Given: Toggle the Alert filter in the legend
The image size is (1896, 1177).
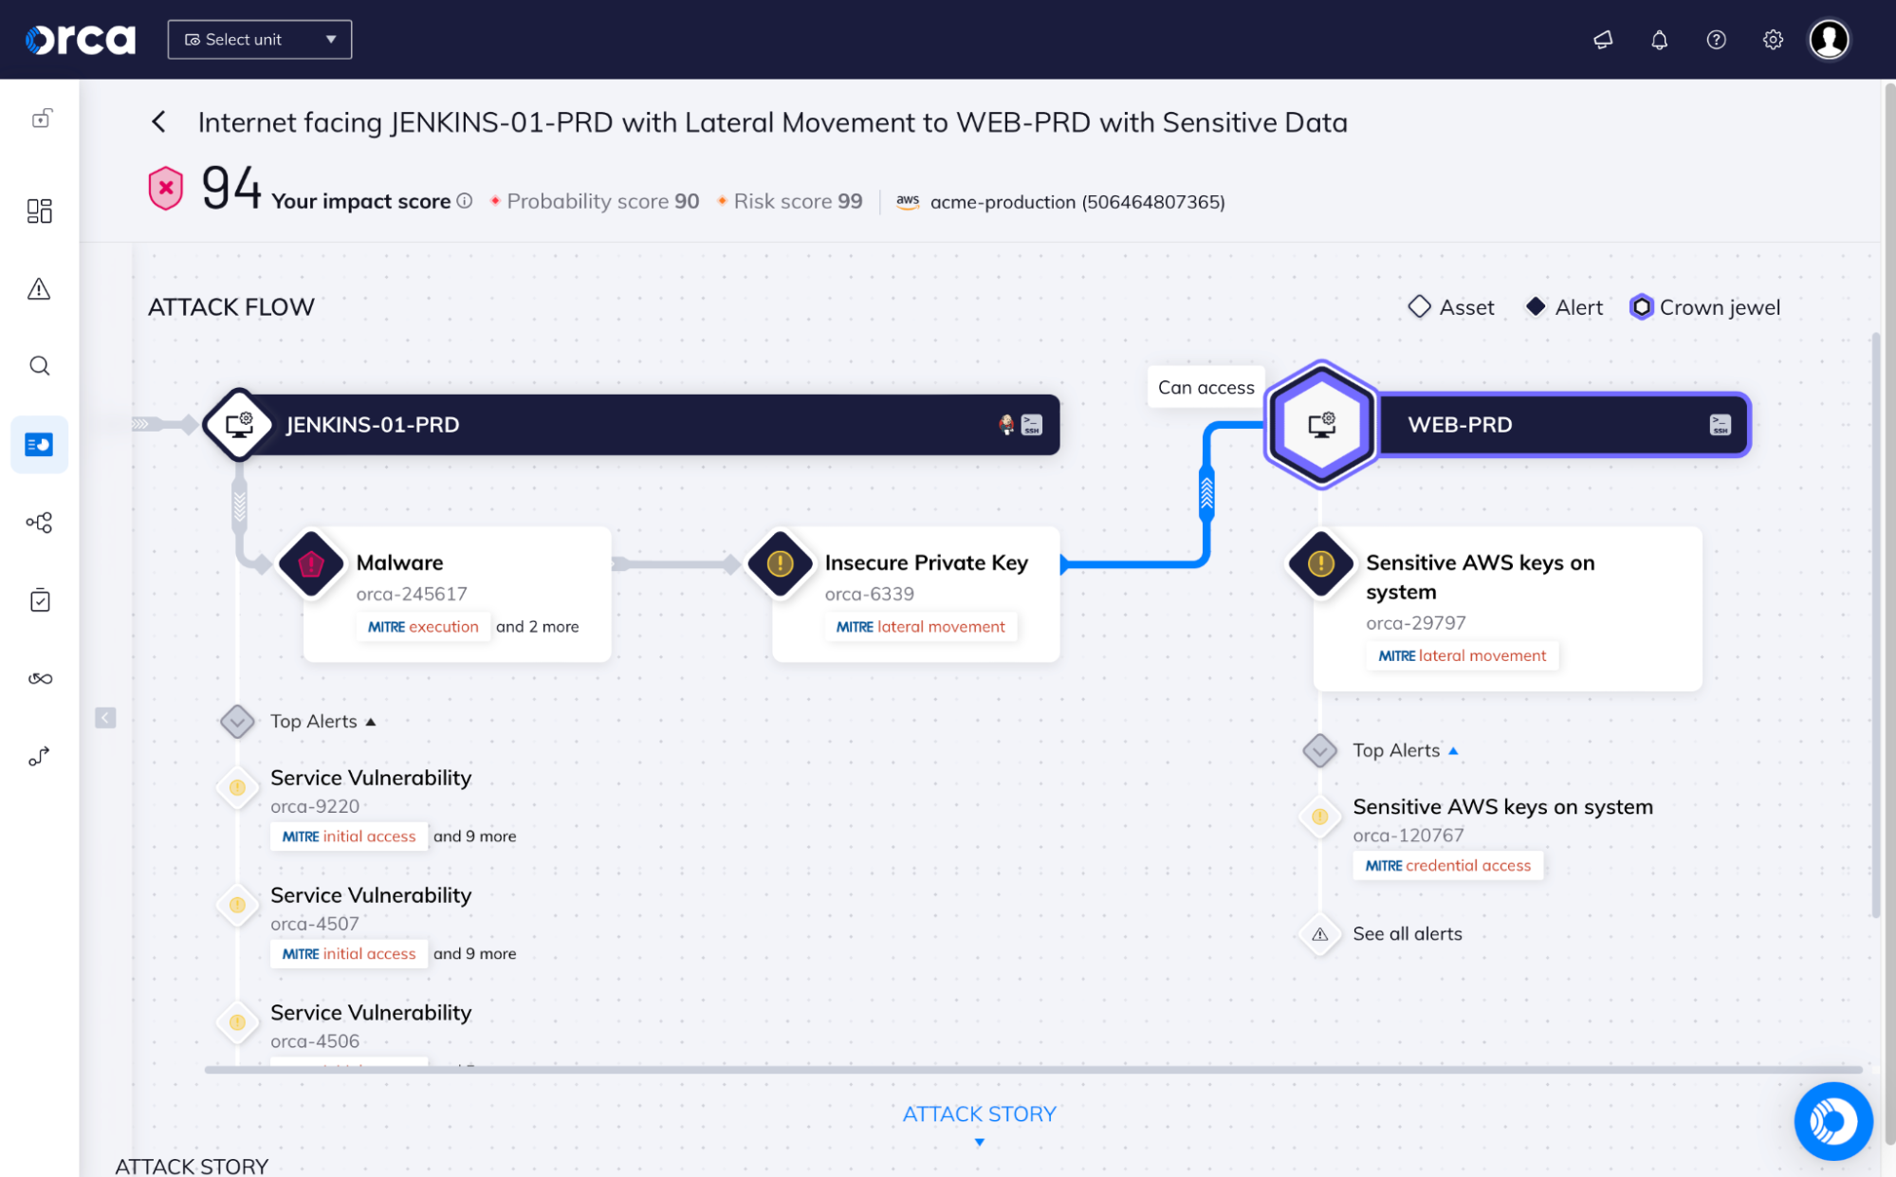Looking at the screenshot, I should (1562, 306).
